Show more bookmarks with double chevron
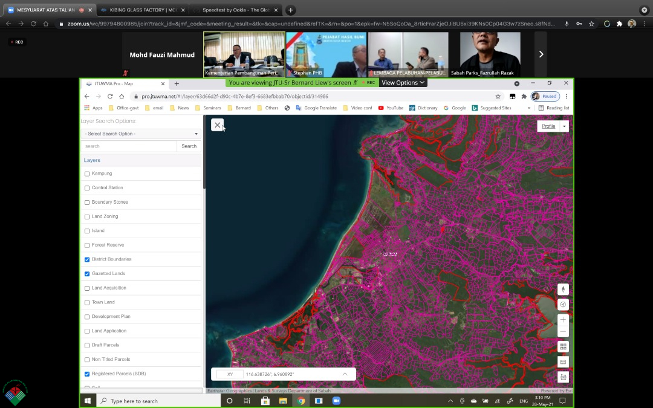Image resolution: width=653 pixels, height=408 pixels. pyautogui.click(x=529, y=108)
